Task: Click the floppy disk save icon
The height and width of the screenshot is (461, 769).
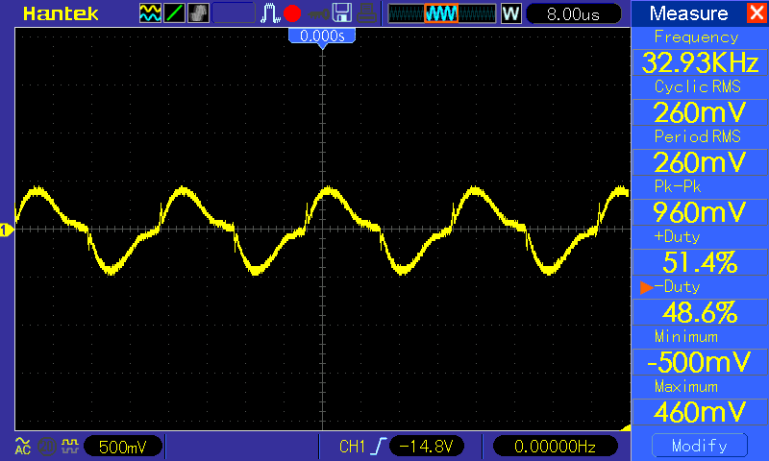Action: click(342, 12)
